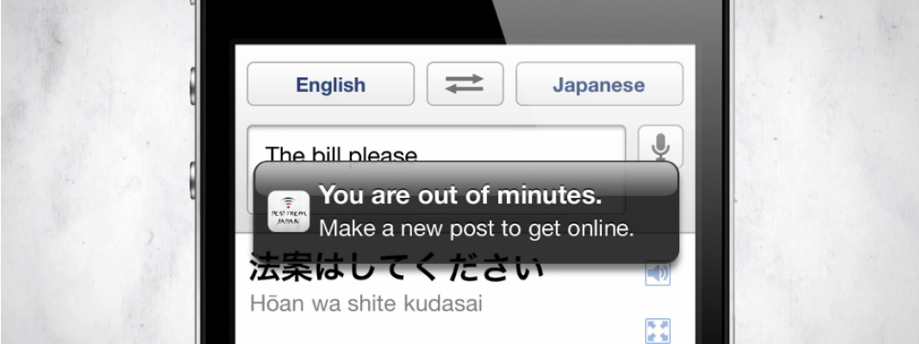Tap "Make a new post to get online." message

tap(477, 229)
